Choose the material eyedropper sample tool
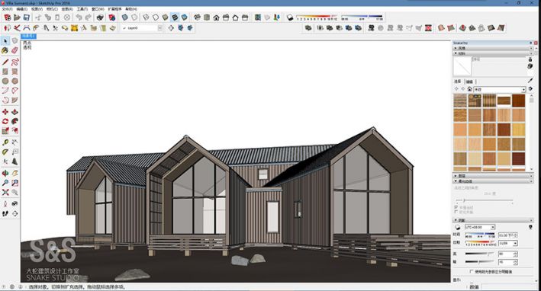 (530, 81)
